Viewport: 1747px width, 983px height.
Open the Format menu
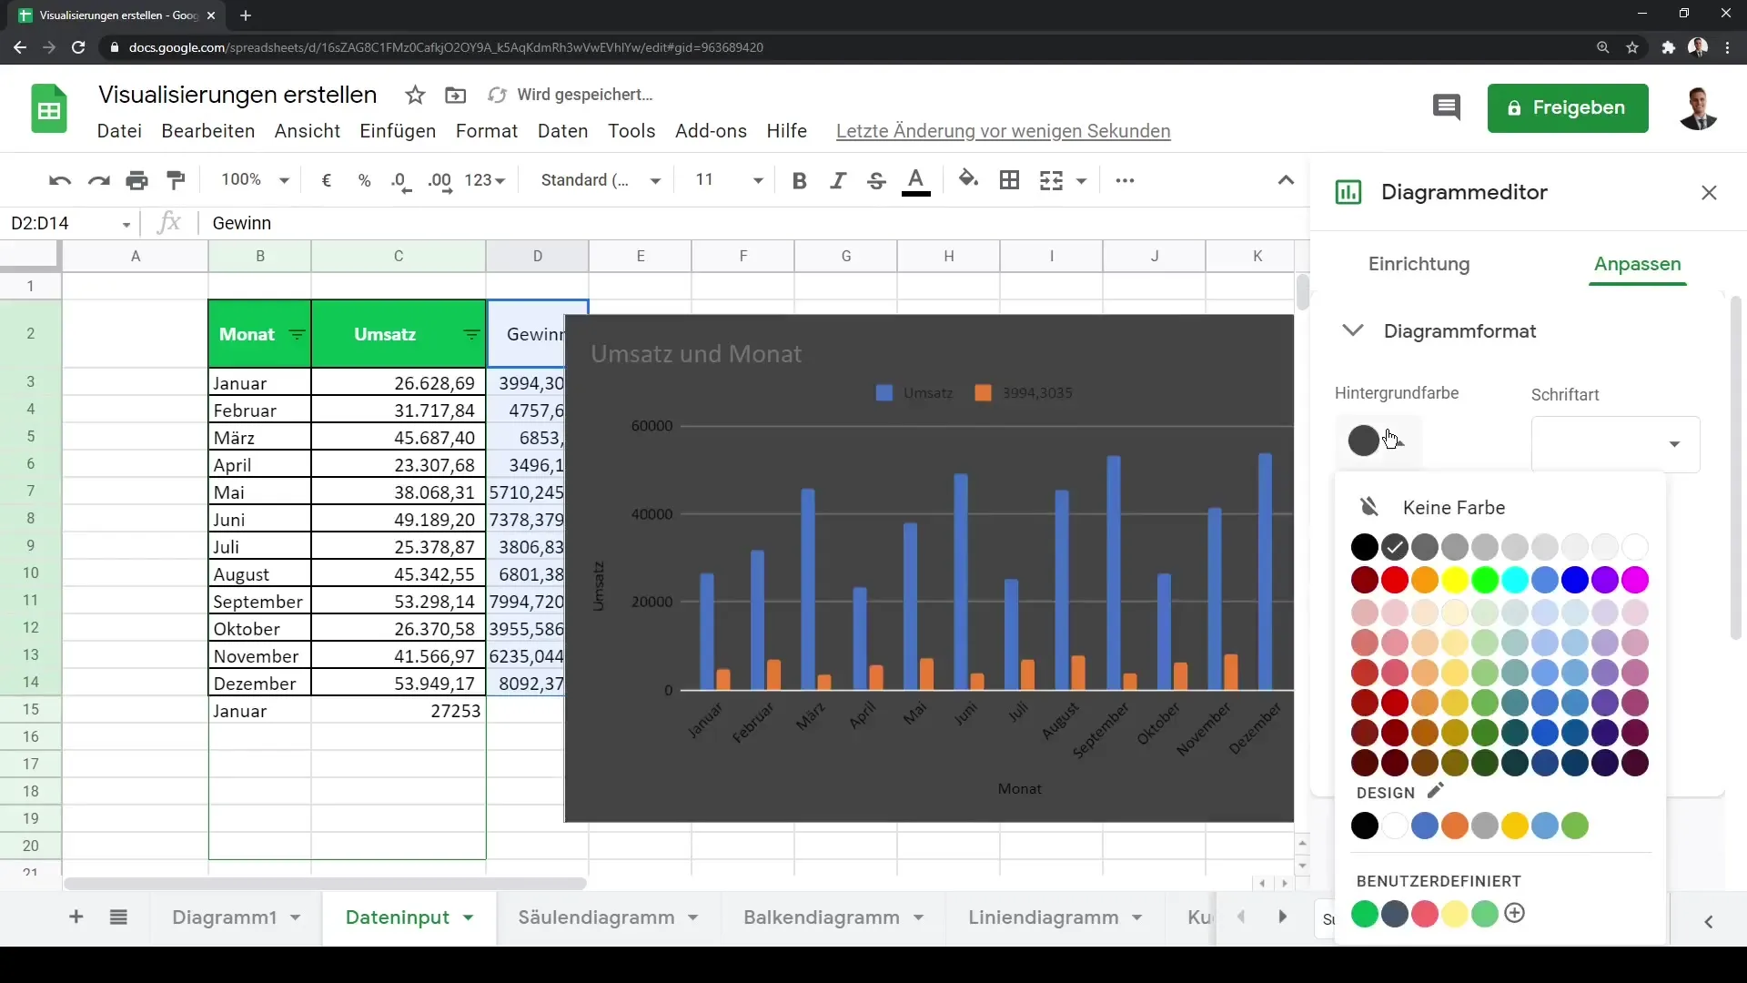487,131
